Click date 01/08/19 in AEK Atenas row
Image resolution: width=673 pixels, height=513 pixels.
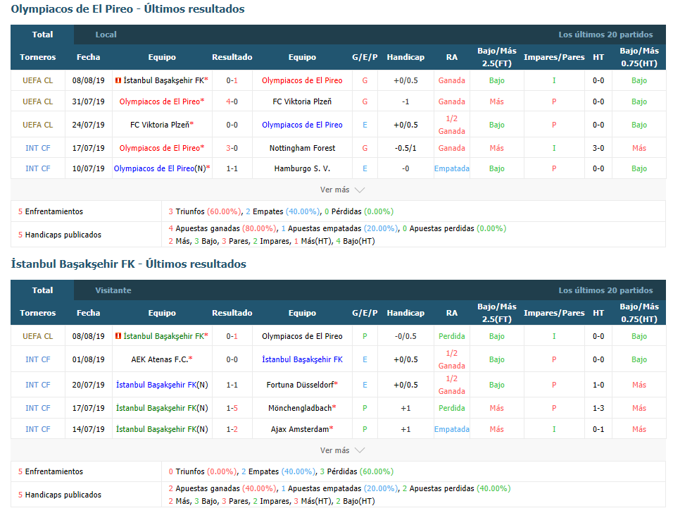tap(89, 359)
